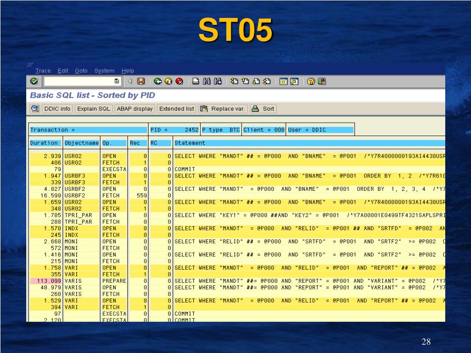This screenshot has width=471, height=353.
Task: Go to previous page icon
Action: pyautogui.click(x=246, y=81)
